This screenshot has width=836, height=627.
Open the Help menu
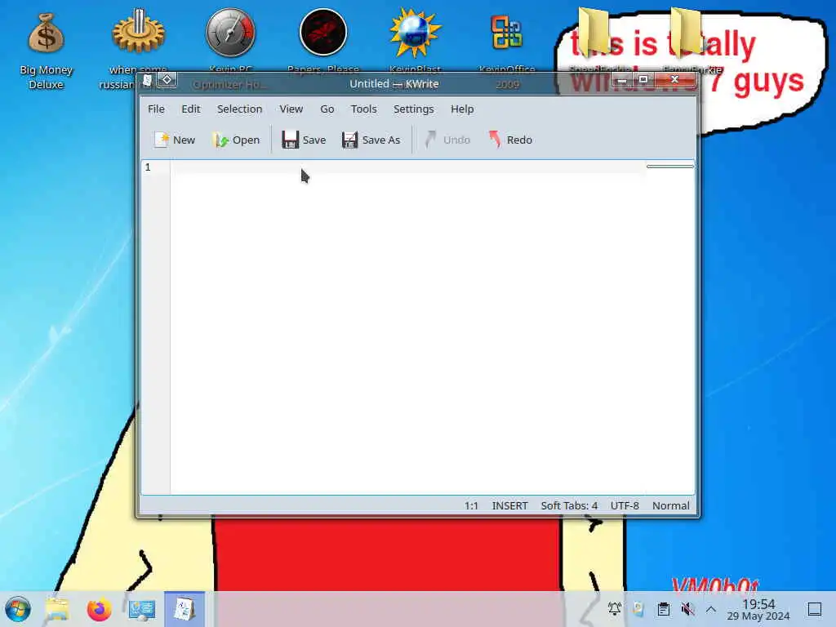(x=462, y=109)
